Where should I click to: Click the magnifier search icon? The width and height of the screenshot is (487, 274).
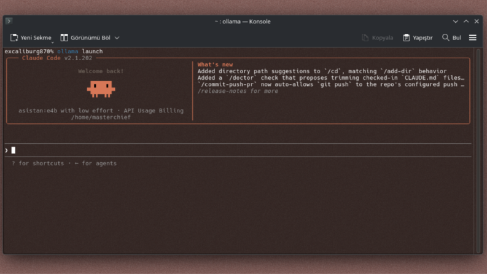(446, 37)
